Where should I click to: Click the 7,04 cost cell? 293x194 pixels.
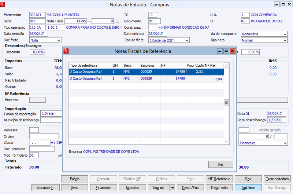205,79
